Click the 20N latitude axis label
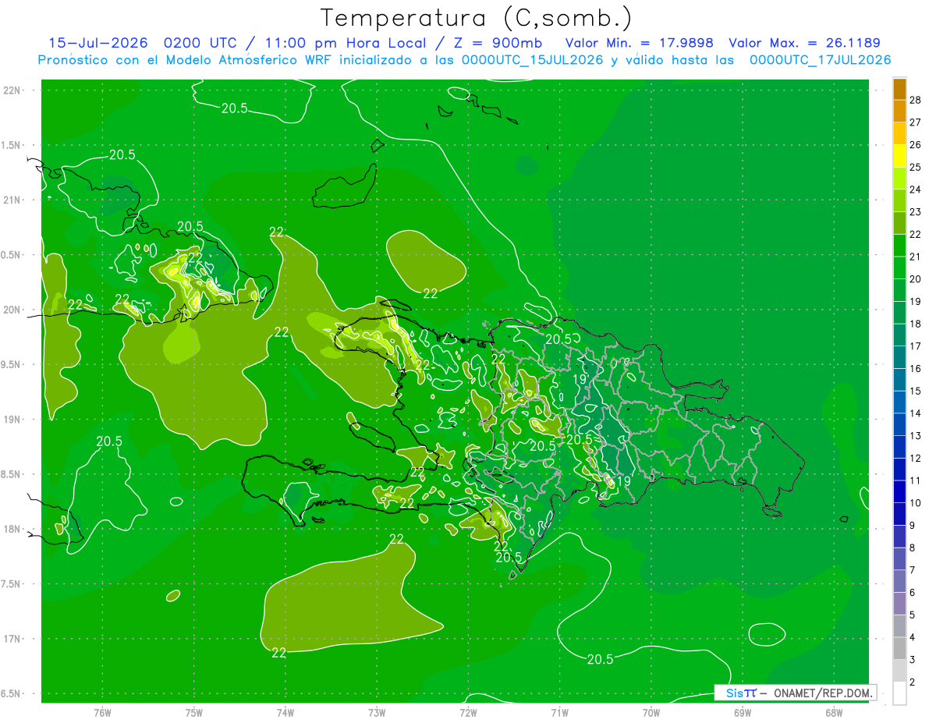 click(12, 310)
